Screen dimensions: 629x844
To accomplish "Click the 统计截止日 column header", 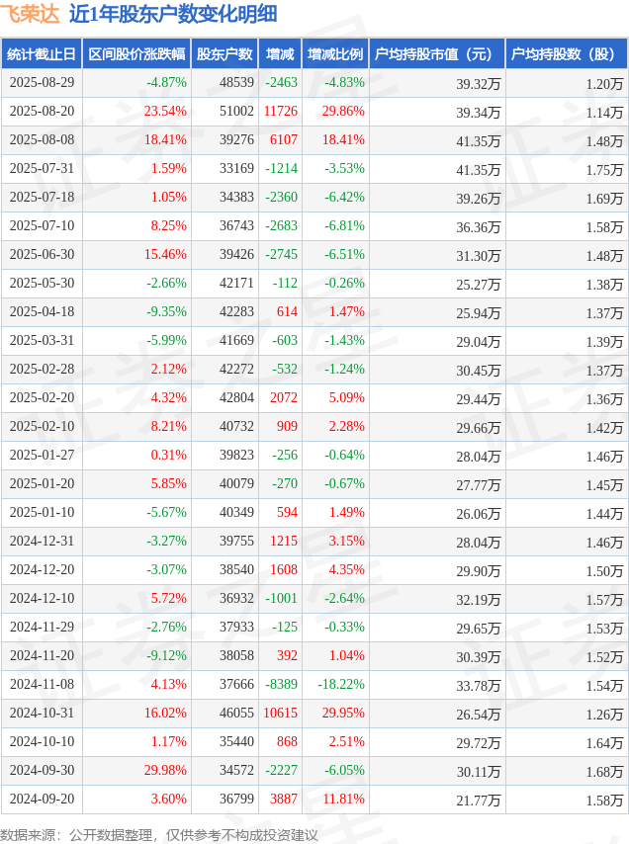I will click(42, 53).
